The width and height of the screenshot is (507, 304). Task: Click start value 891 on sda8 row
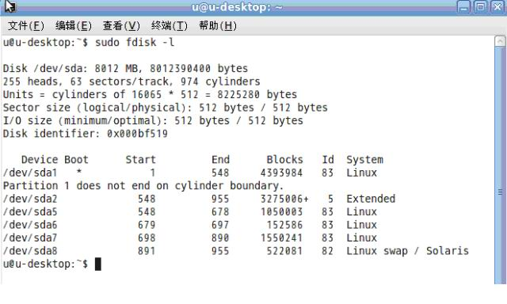point(147,251)
